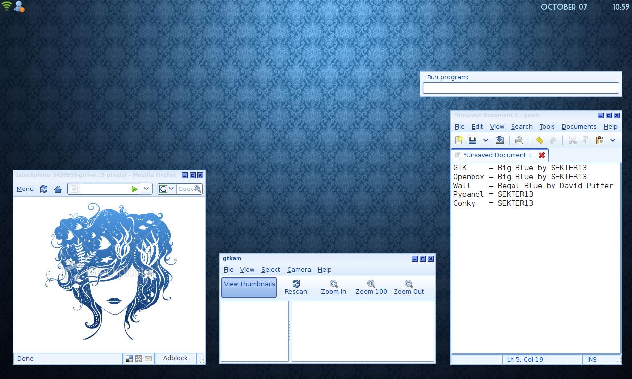The height and width of the screenshot is (379, 632).
Task: Open the gedit Documents menu
Action: (x=579, y=127)
